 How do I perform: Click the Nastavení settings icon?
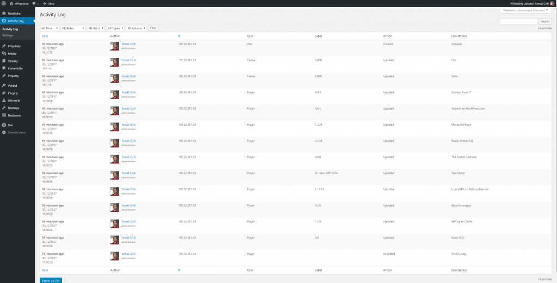coord(4,115)
